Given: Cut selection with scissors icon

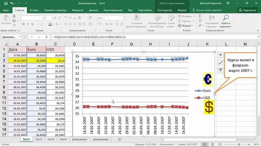Looking at the screenshot, I should pyautogui.click(x=14, y=16).
